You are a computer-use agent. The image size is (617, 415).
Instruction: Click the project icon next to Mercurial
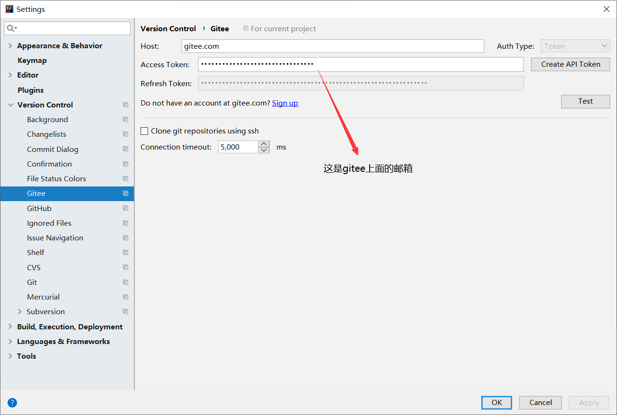coord(125,297)
